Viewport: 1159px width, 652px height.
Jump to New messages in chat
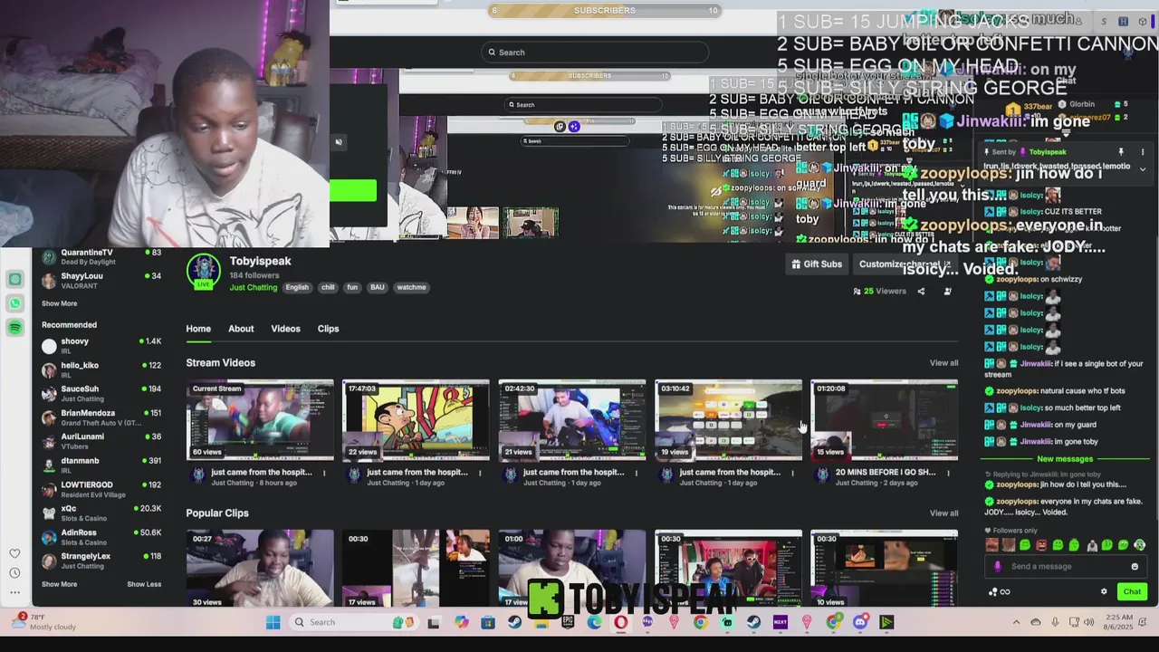click(1065, 459)
